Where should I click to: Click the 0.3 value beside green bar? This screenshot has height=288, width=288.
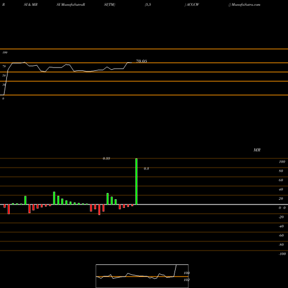[146, 169]
